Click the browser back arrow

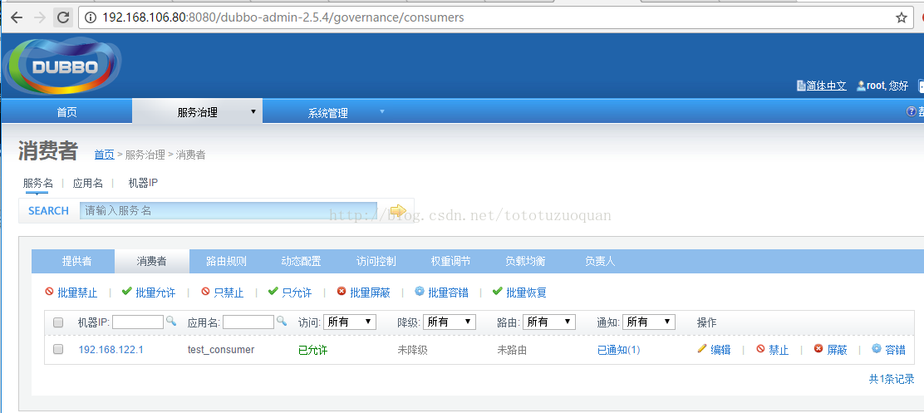(x=17, y=17)
